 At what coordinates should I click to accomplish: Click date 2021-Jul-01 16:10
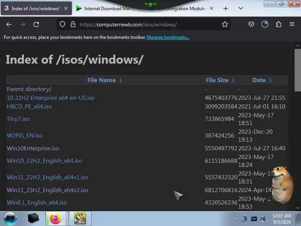(261, 107)
